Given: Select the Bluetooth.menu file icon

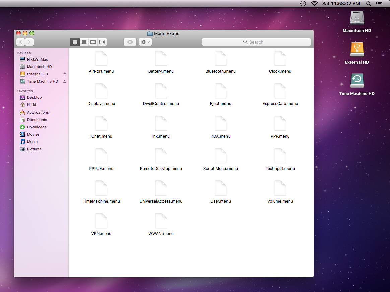Looking at the screenshot, I should coord(220,58).
